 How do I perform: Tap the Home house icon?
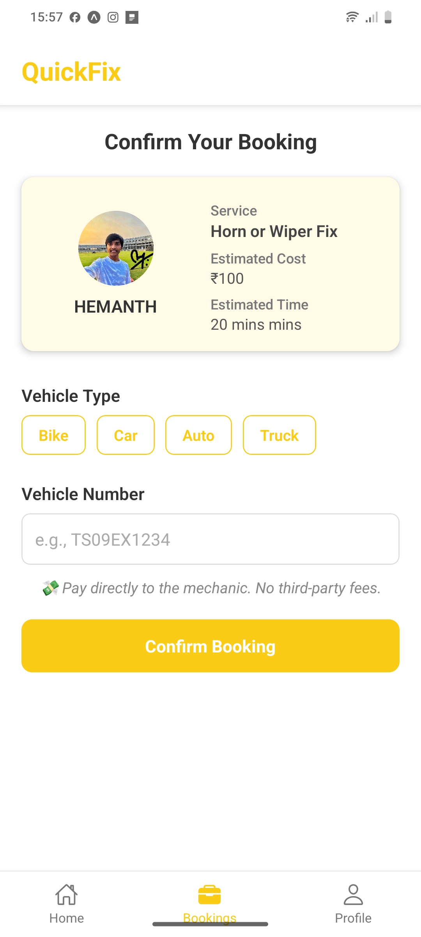[67, 894]
